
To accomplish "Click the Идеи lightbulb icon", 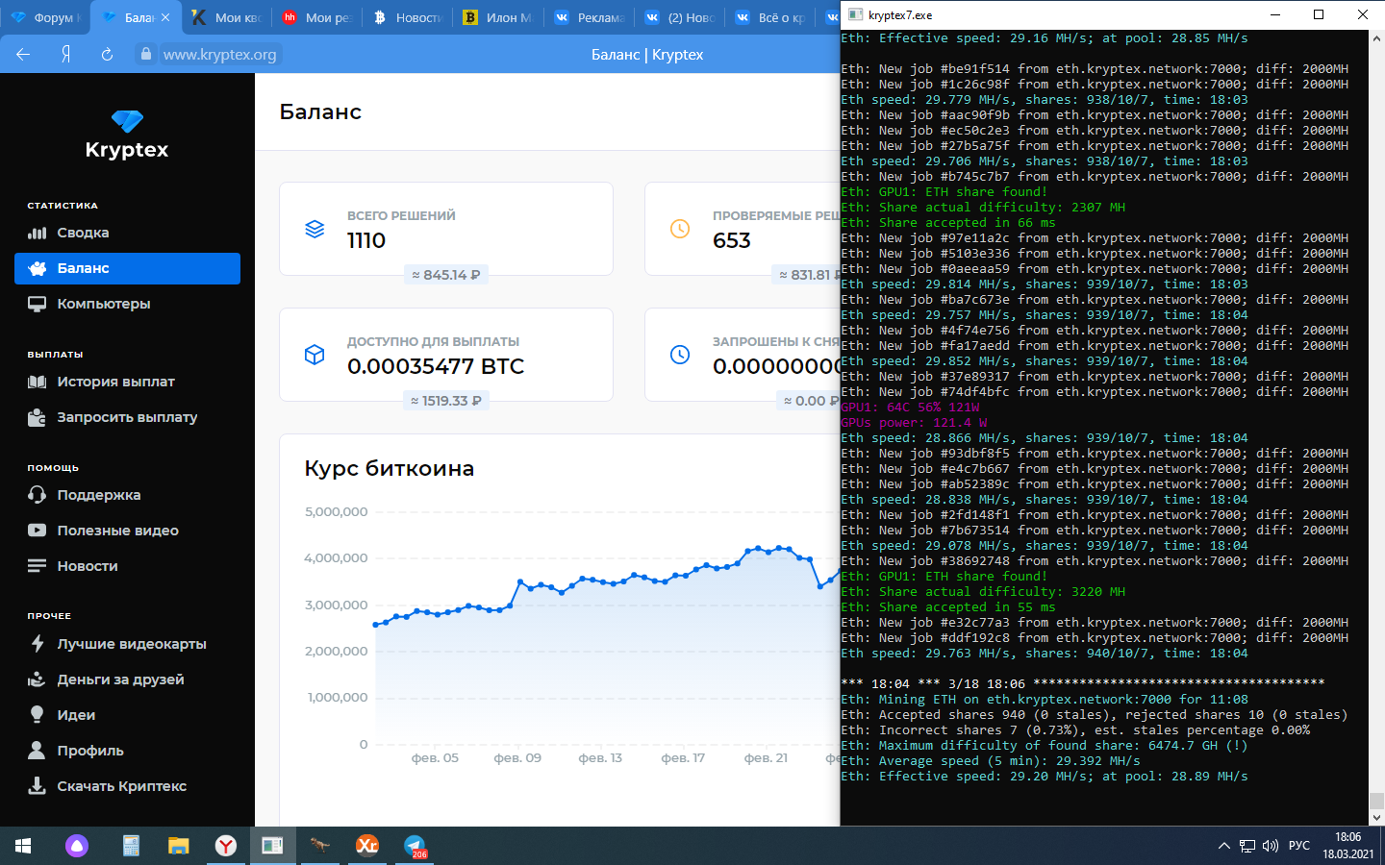I will coord(38,715).
